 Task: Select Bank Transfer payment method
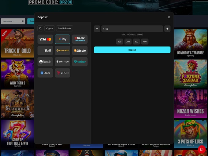tap(80, 39)
